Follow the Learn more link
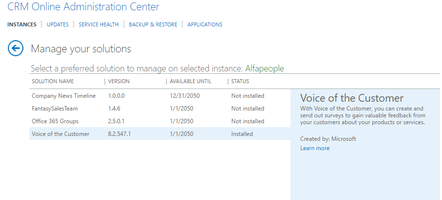 315,148
